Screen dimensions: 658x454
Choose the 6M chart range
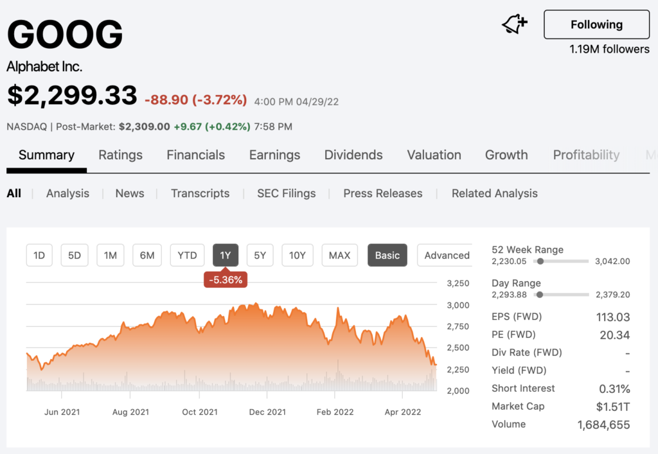147,256
